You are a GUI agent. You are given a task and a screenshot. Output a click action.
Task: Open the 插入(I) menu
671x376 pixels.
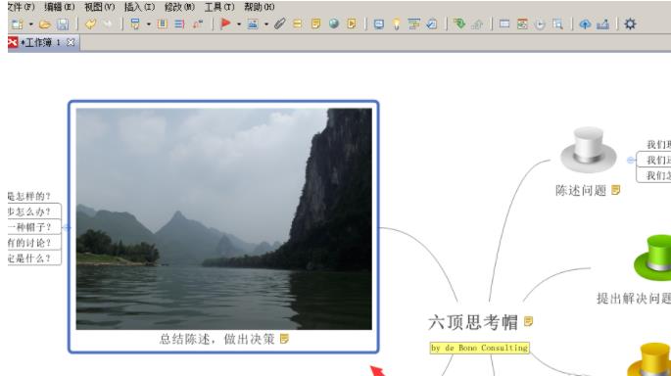pos(139,7)
